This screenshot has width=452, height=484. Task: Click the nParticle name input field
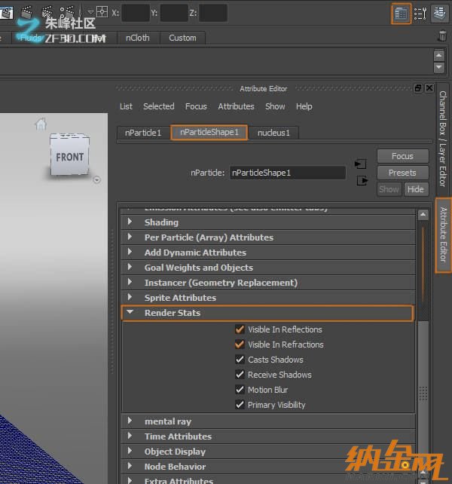(x=288, y=173)
